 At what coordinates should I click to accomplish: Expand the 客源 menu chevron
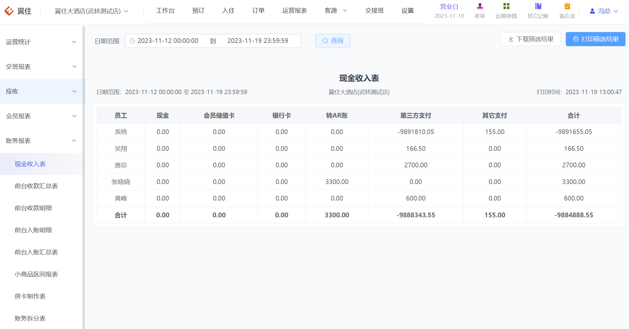(x=345, y=11)
